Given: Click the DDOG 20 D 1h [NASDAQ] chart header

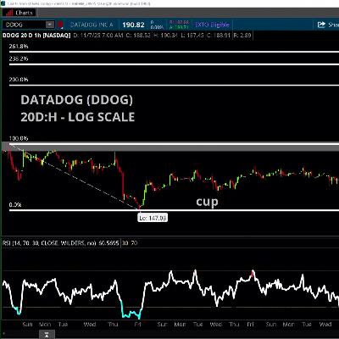Looking at the screenshot, I should pos(36,36).
